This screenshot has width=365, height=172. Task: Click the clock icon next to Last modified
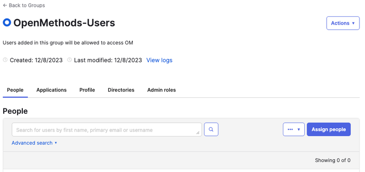click(69, 60)
